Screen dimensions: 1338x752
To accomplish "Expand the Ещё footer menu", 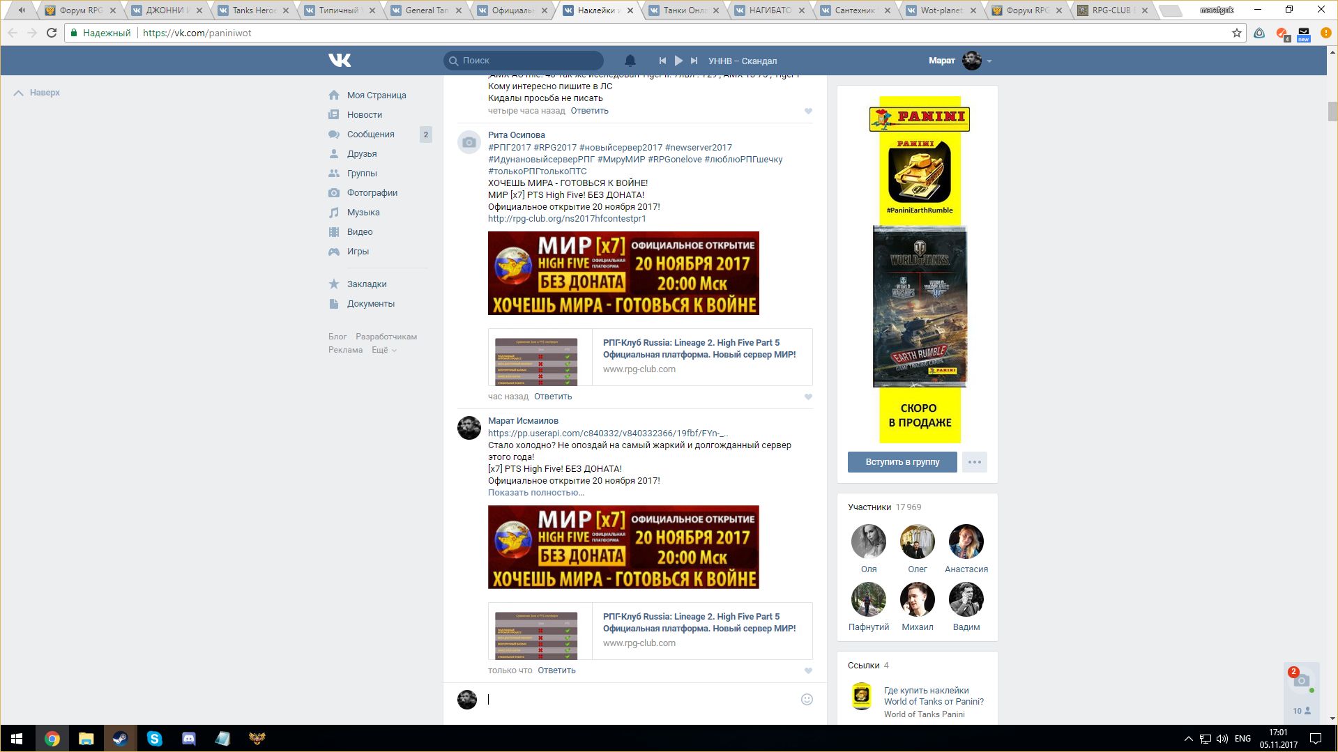I will point(384,350).
